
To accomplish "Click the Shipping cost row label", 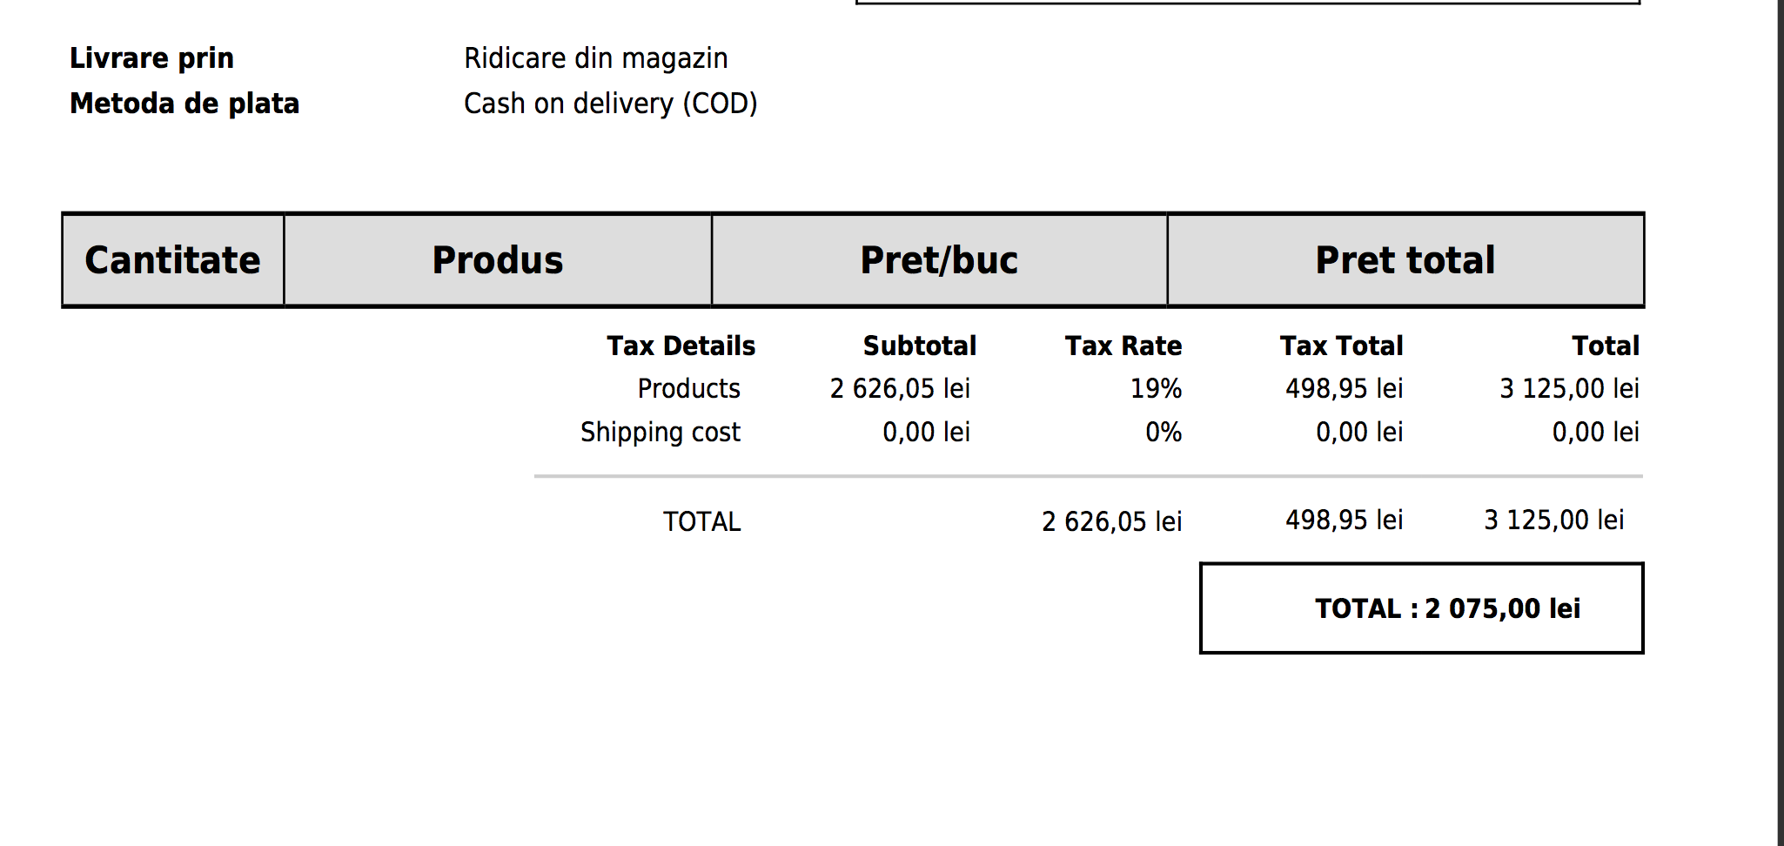I will 661,433.
